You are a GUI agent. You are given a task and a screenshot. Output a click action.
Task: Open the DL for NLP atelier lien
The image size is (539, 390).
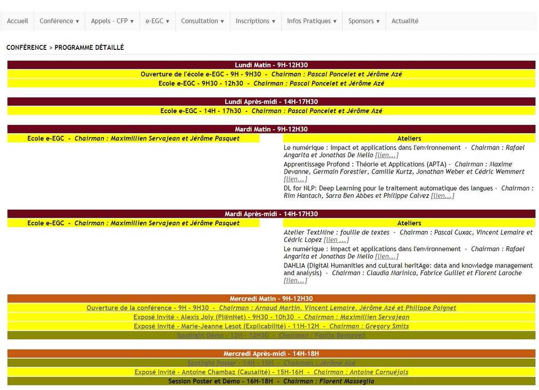[443, 195]
